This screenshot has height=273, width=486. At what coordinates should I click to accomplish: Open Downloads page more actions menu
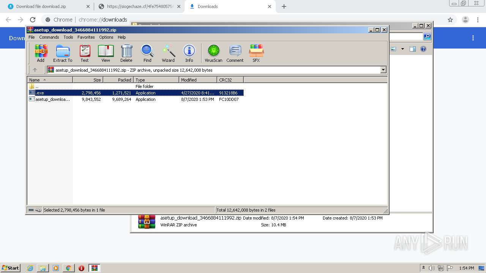473,38
